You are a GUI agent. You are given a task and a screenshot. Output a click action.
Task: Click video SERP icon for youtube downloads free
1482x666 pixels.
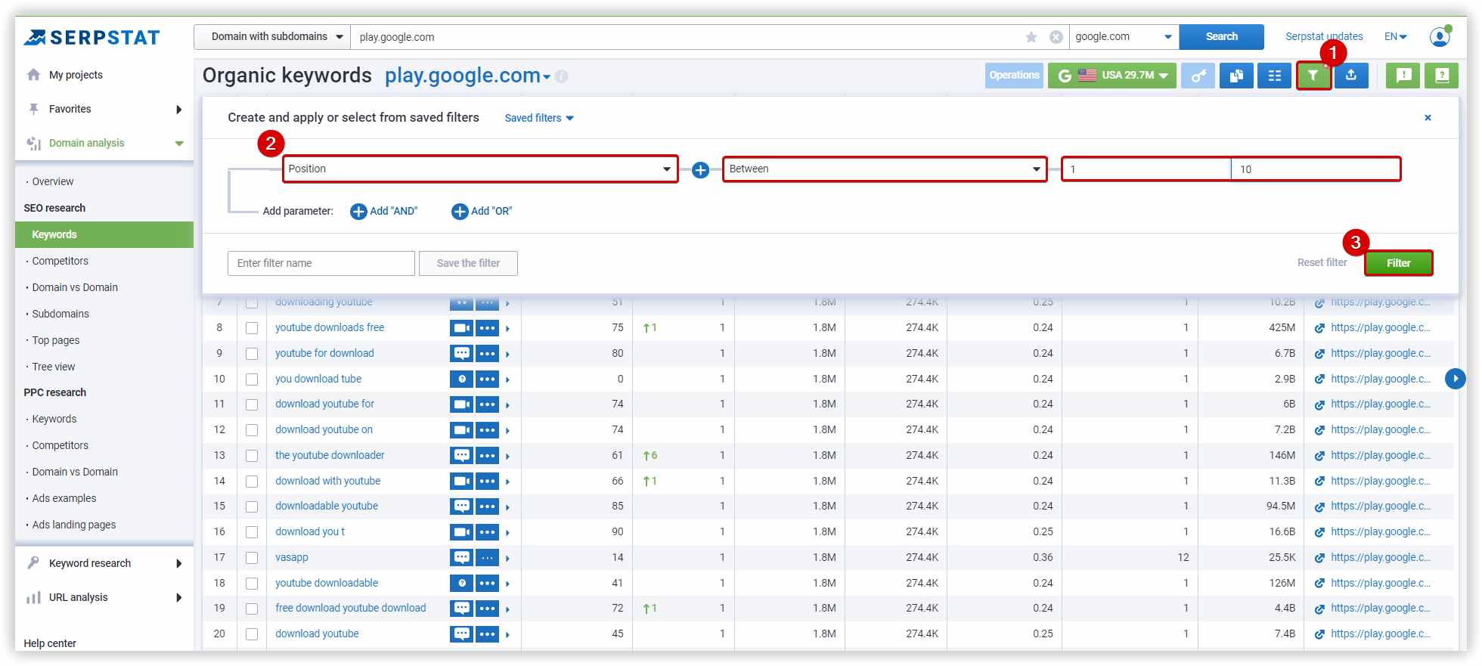pos(461,328)
